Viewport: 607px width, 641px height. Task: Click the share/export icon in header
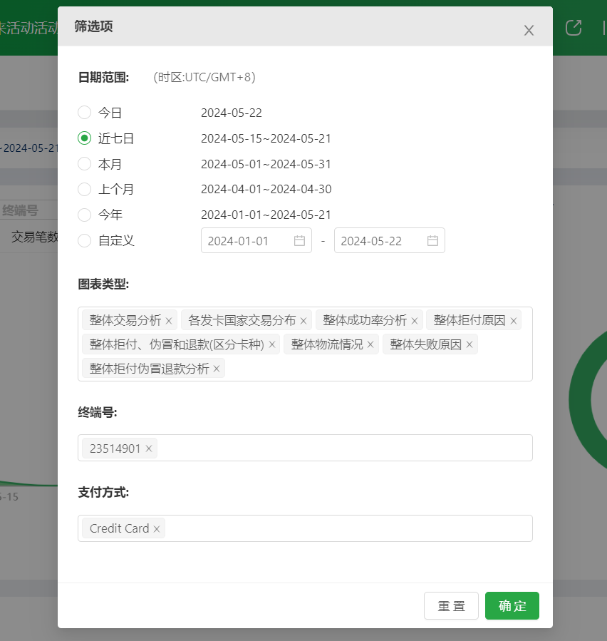[574, 28]
